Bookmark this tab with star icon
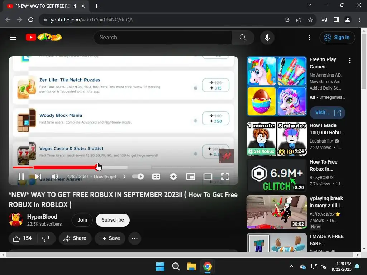 [x=310, y=20]
